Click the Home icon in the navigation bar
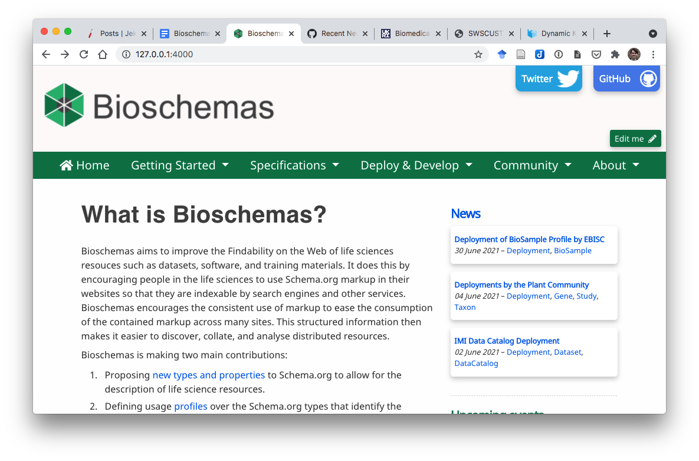The height and width of the screenshot is (461, 699). (x=67, y=165)
